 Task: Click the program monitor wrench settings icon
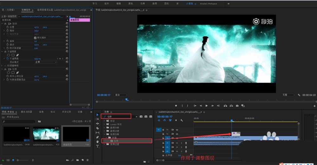coord(299,95)
